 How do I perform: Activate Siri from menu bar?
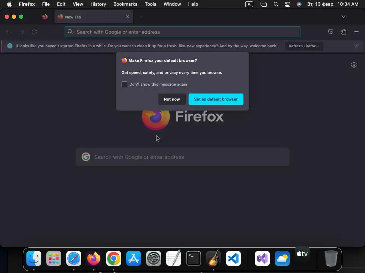click(299, 4)
